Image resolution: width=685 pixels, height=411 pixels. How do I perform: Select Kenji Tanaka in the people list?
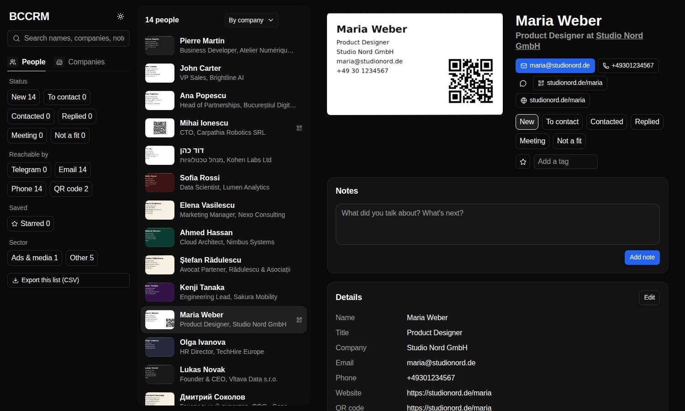pyautogui.click(x=224, y=292)
